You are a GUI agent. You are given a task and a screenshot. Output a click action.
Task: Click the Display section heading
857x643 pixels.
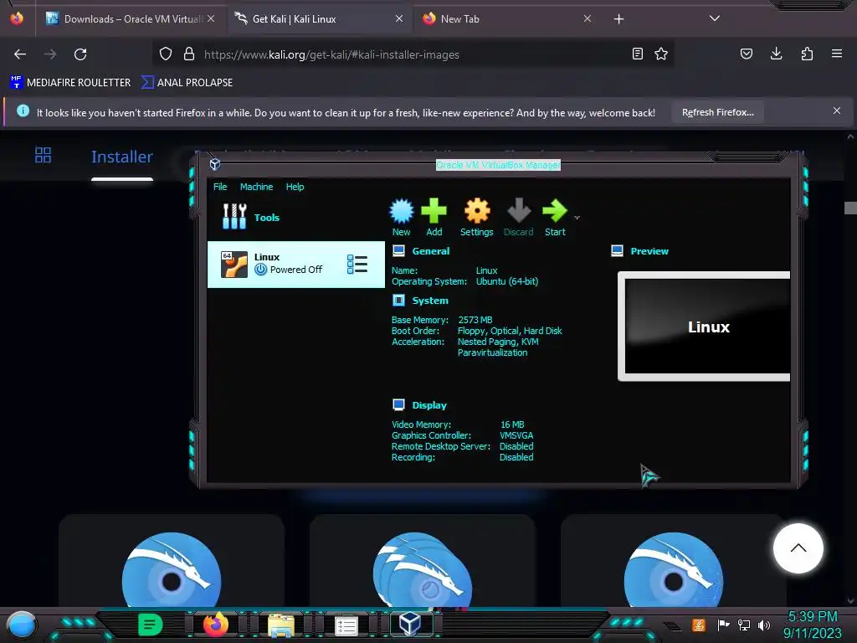429,405
